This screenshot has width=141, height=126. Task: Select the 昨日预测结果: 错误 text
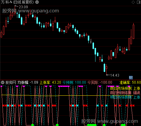(125, 93)
